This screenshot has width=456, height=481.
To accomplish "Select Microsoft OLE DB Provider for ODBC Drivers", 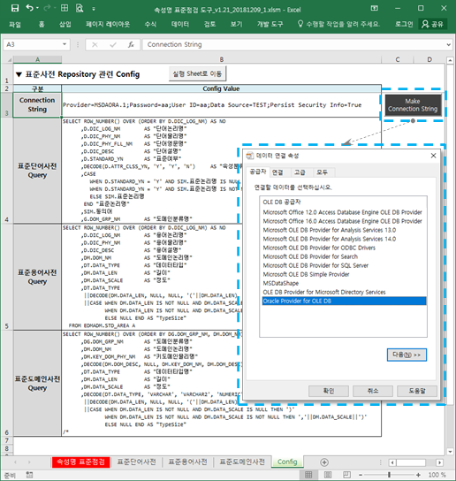I will click(319, 248).
